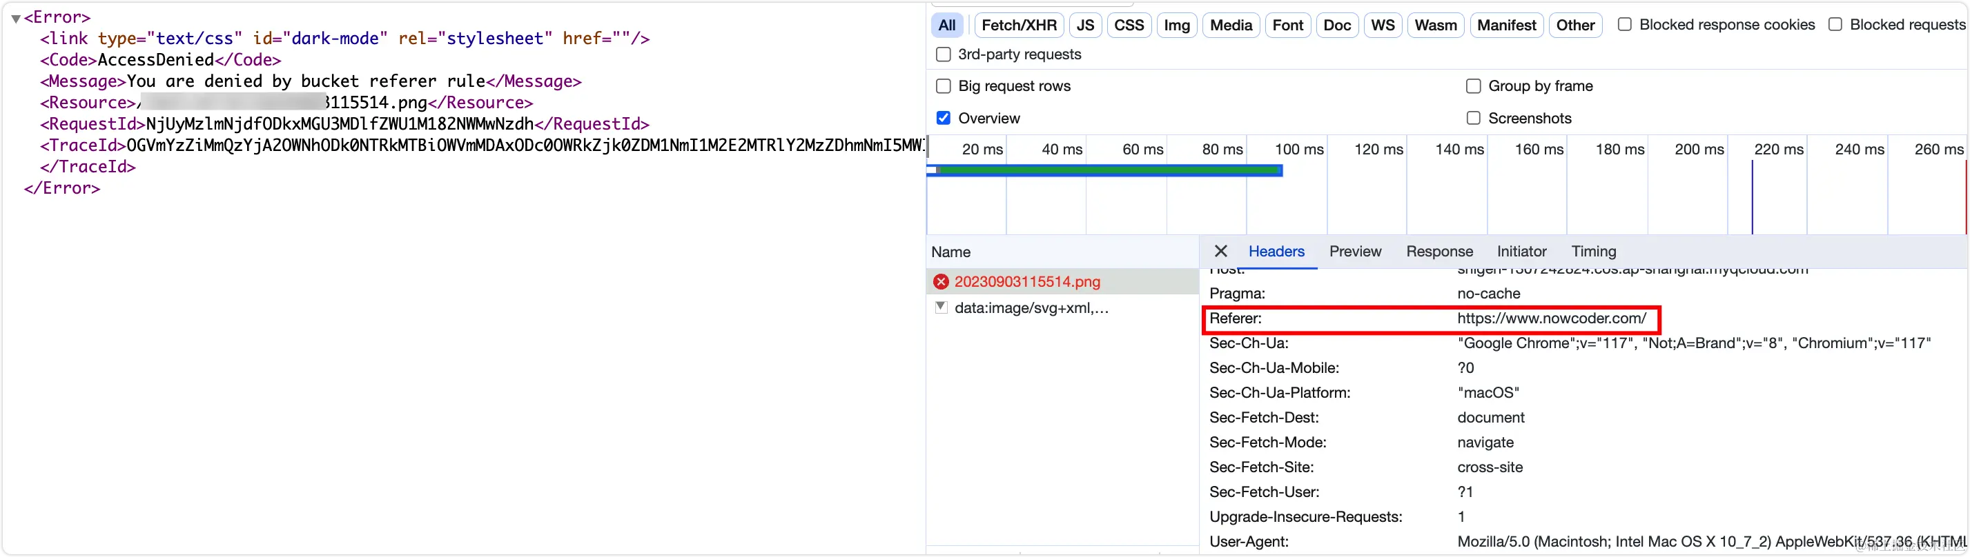The image size is (1970, 557).
Task: Select the CSS filter button
Action: (1129, 26)
